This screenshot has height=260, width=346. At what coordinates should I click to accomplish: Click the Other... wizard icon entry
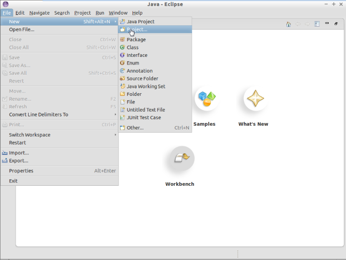pos(123,128)
